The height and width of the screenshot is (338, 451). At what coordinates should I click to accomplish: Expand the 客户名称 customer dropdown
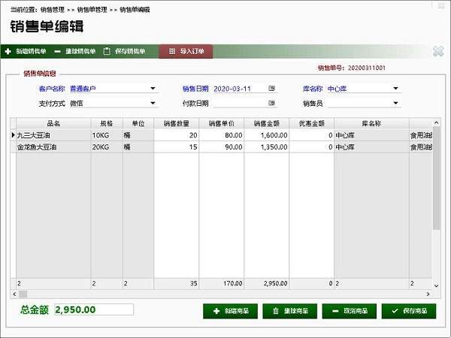153,89
